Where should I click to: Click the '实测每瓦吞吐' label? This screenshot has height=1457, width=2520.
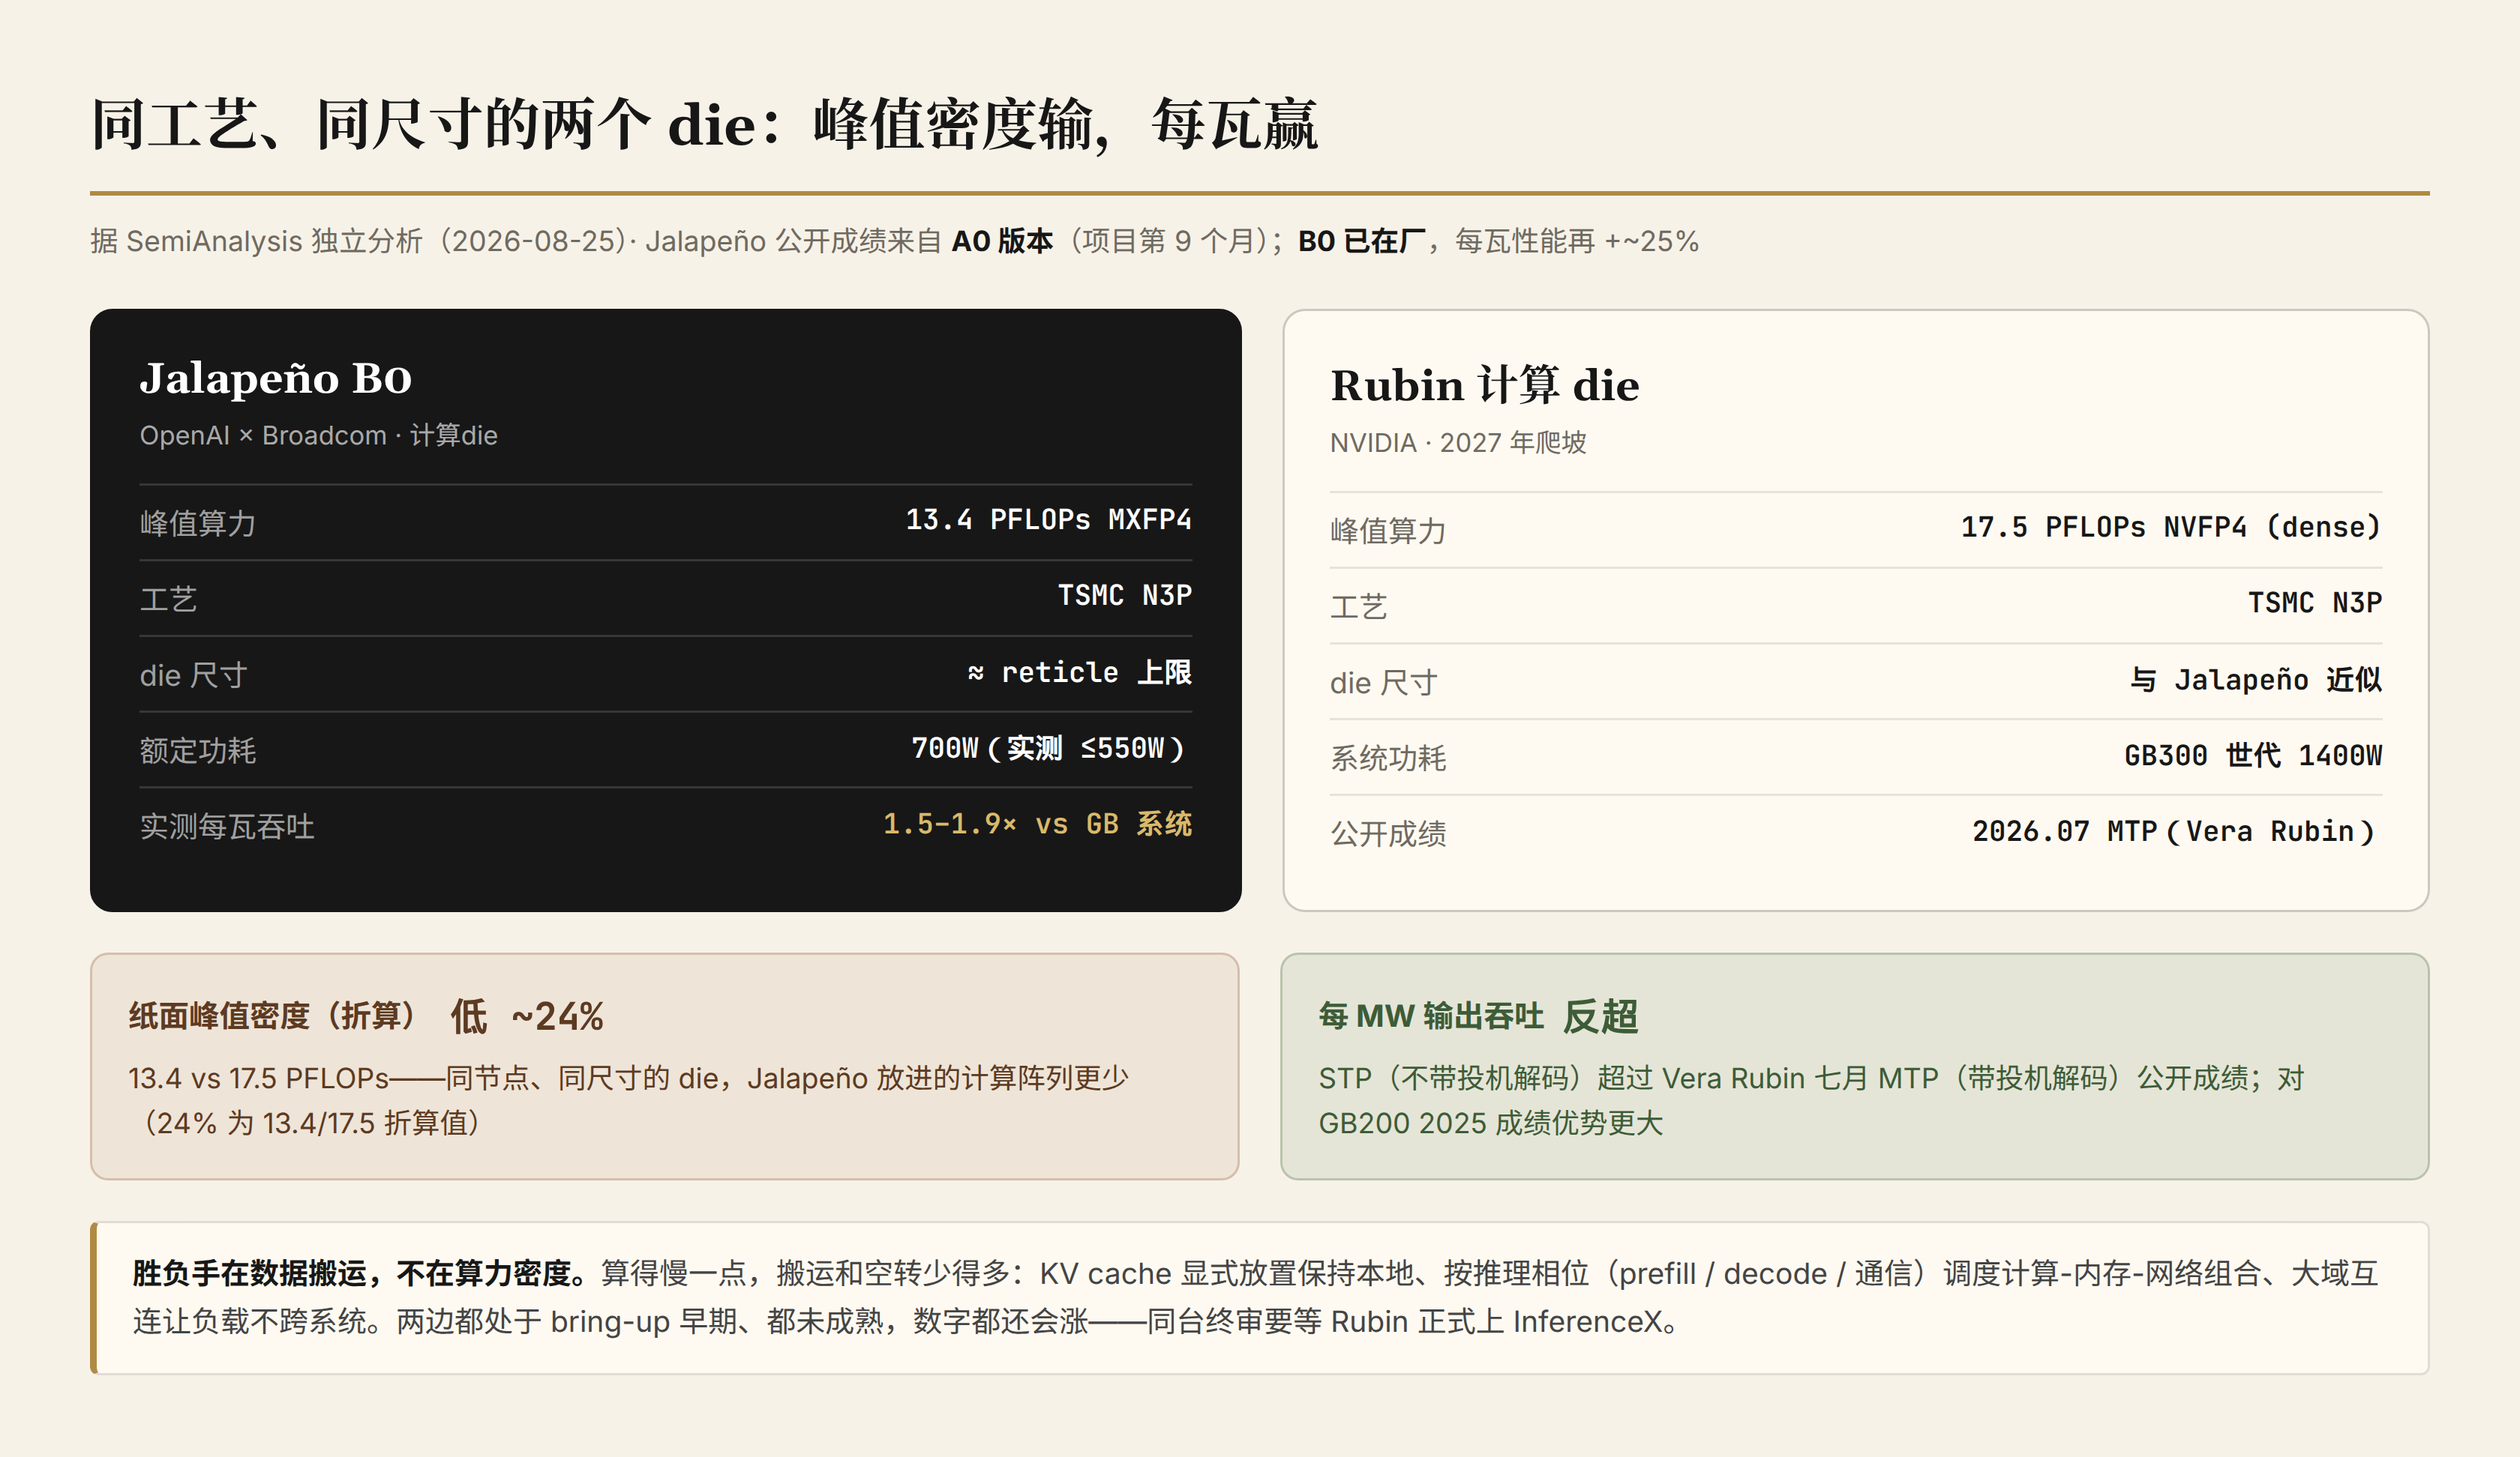tap(227, 825)
